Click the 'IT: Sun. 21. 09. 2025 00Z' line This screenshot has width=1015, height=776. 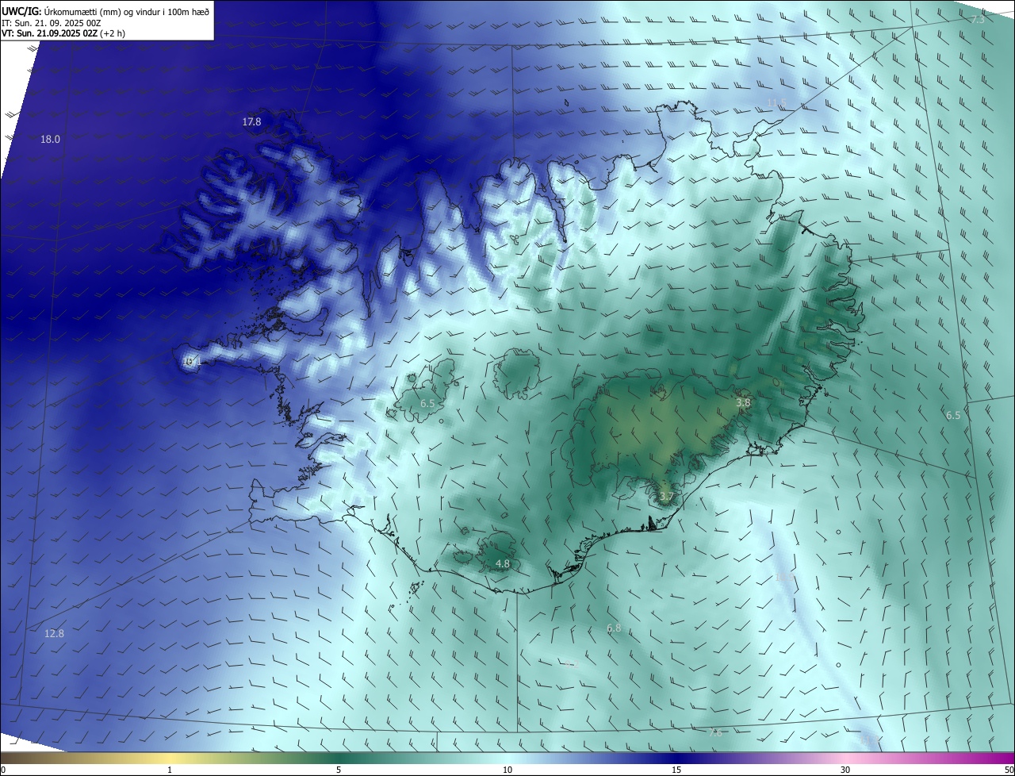click(51, 23)
